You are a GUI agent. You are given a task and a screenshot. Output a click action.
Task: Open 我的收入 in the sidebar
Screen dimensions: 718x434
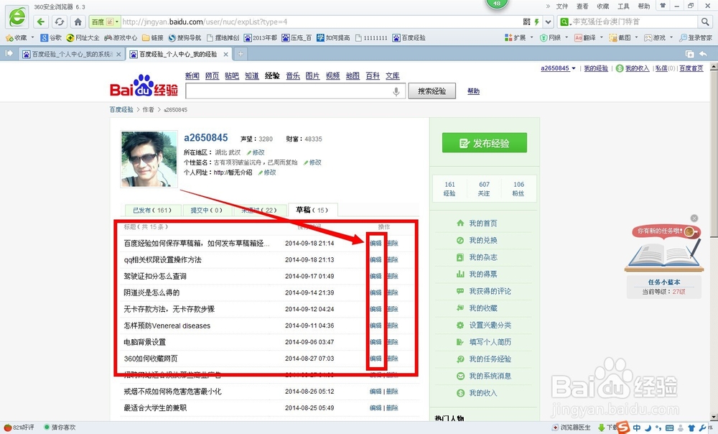(482, 393)
